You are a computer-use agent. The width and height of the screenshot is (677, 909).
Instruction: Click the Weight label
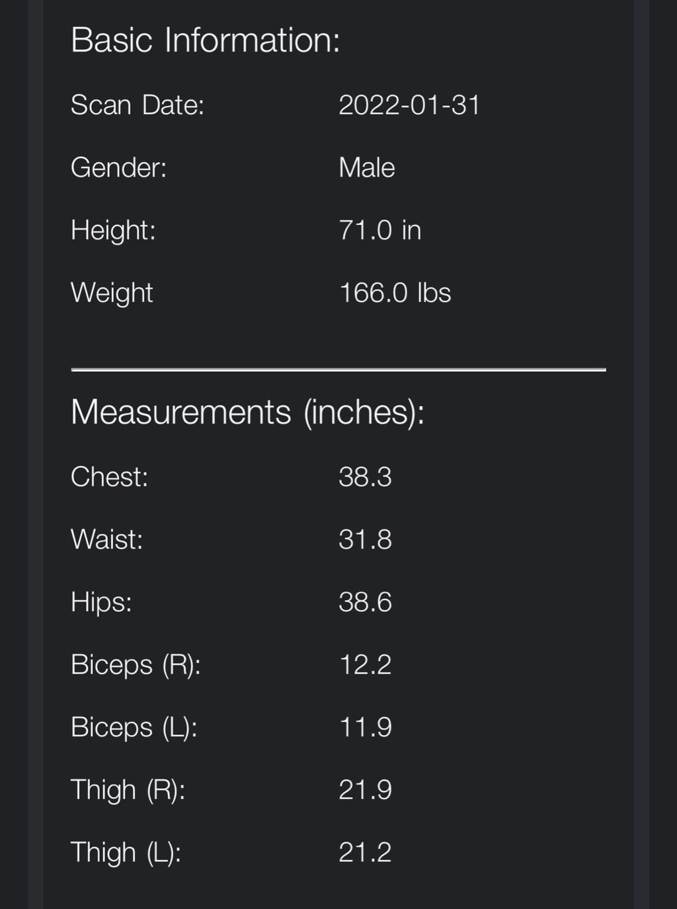[x=112, y=293]
